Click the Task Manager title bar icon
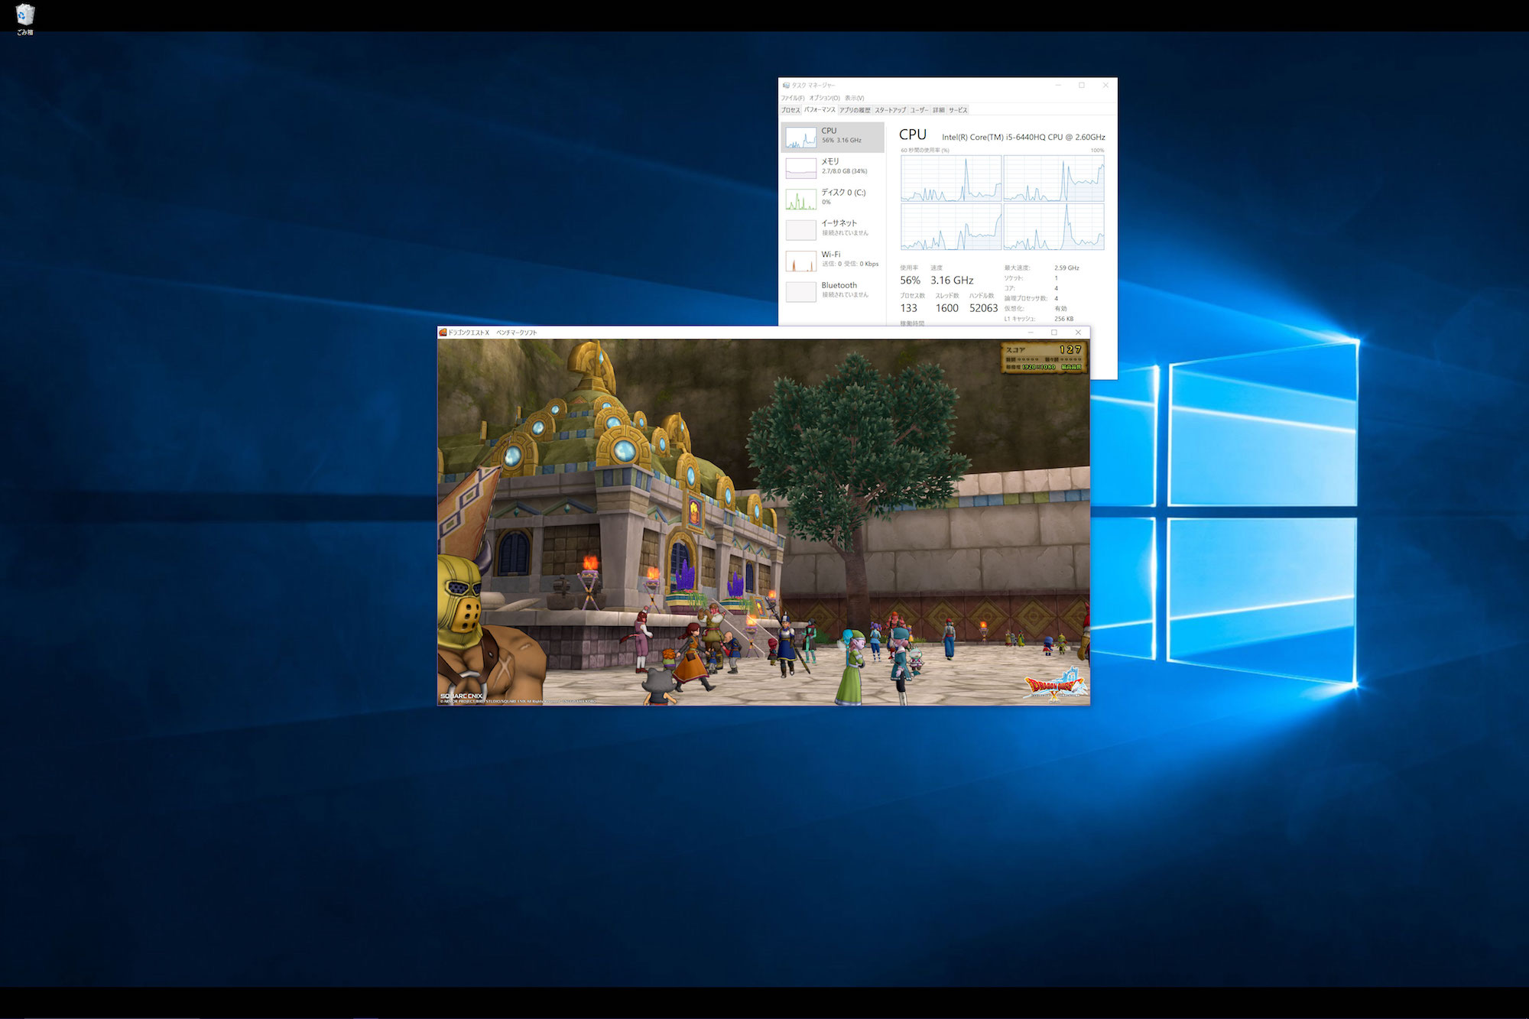 (786, 86)
